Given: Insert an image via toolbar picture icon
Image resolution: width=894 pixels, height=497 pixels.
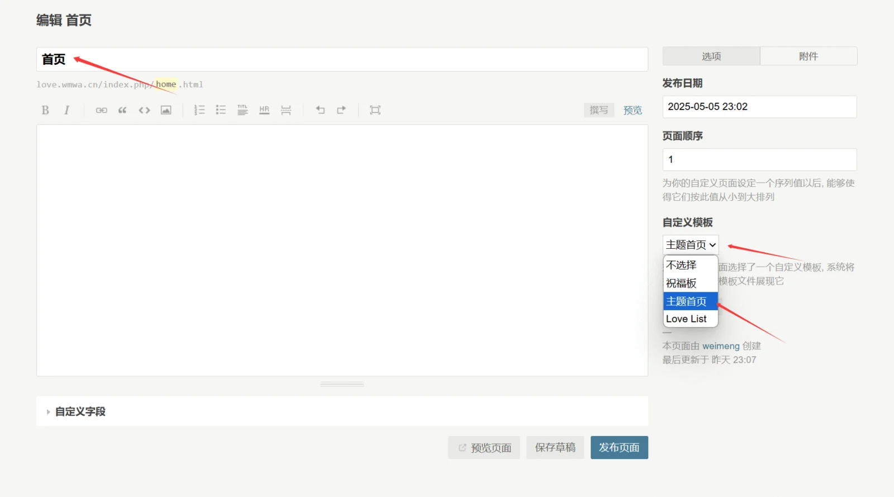Looking at the screenshot, I should click(x=166, y=110).
